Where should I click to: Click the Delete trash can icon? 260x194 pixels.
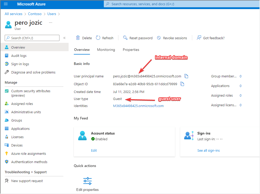coord(78,38)
